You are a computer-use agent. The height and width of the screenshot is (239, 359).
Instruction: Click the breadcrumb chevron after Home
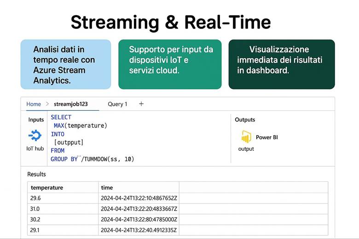point(47,104)
